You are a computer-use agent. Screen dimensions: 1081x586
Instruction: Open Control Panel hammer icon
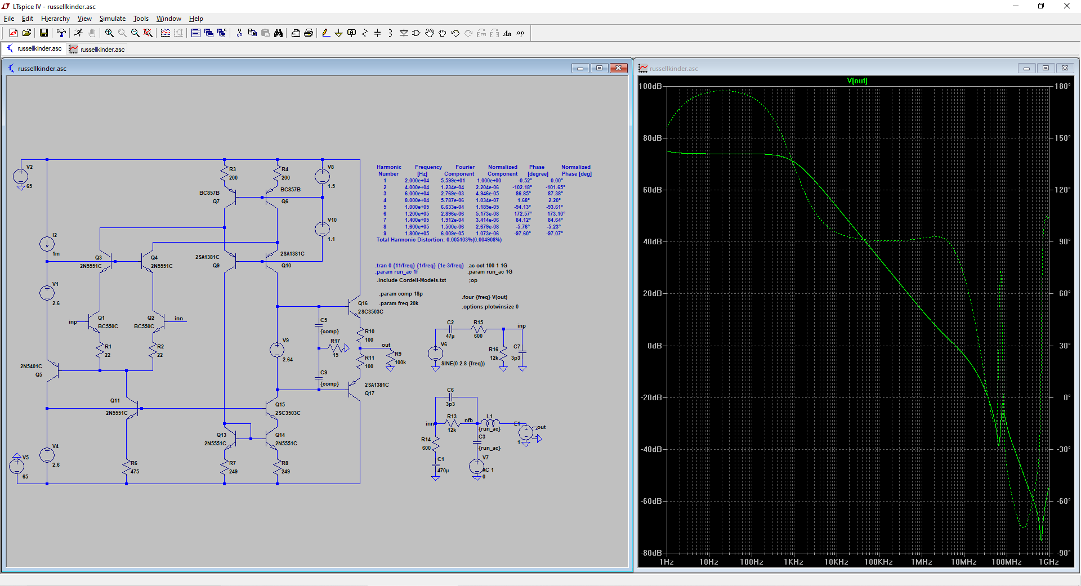tap(61, 33)
